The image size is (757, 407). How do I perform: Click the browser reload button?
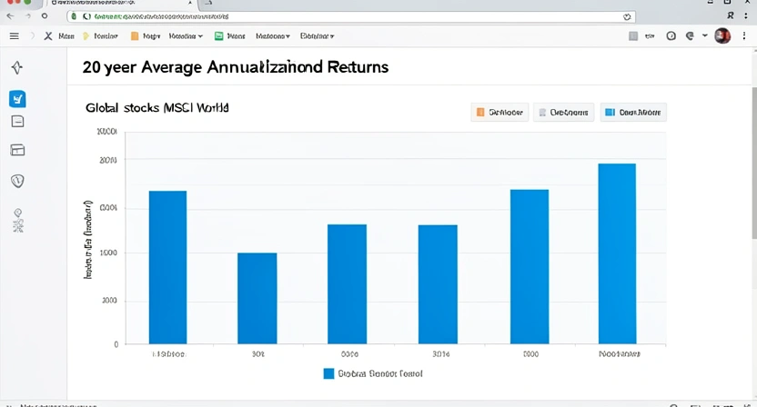(x=44, y=16)
